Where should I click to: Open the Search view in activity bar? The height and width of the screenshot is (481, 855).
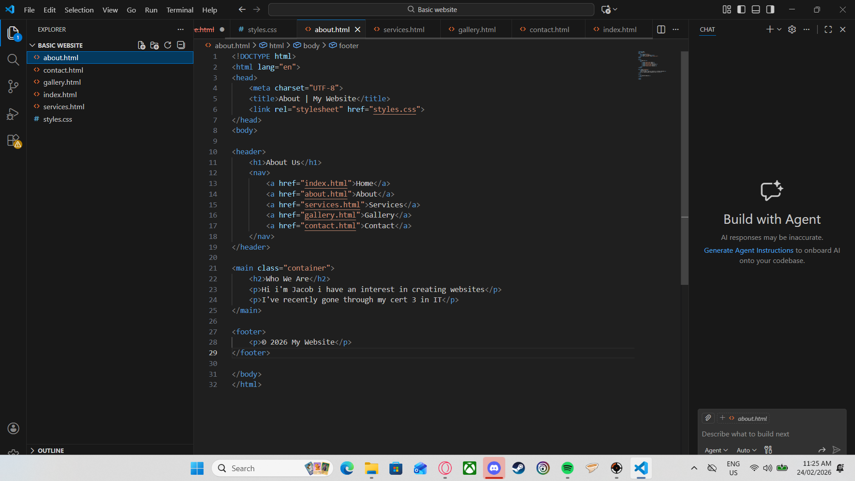coord(13,60)
